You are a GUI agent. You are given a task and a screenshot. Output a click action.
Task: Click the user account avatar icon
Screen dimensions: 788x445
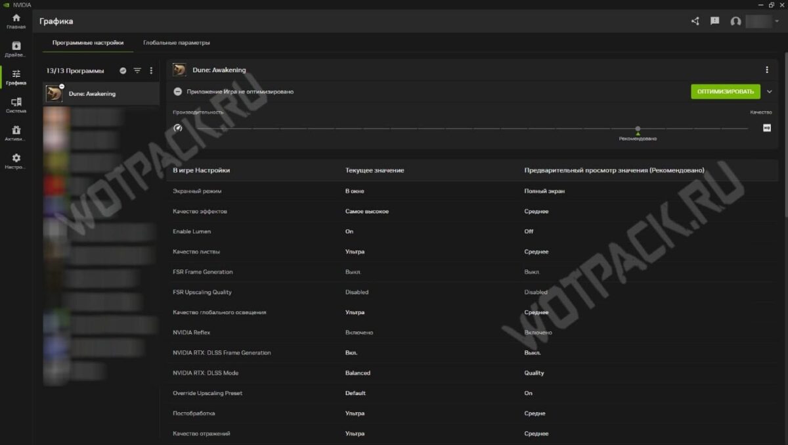pyautogui.click(x=735, y=21)
